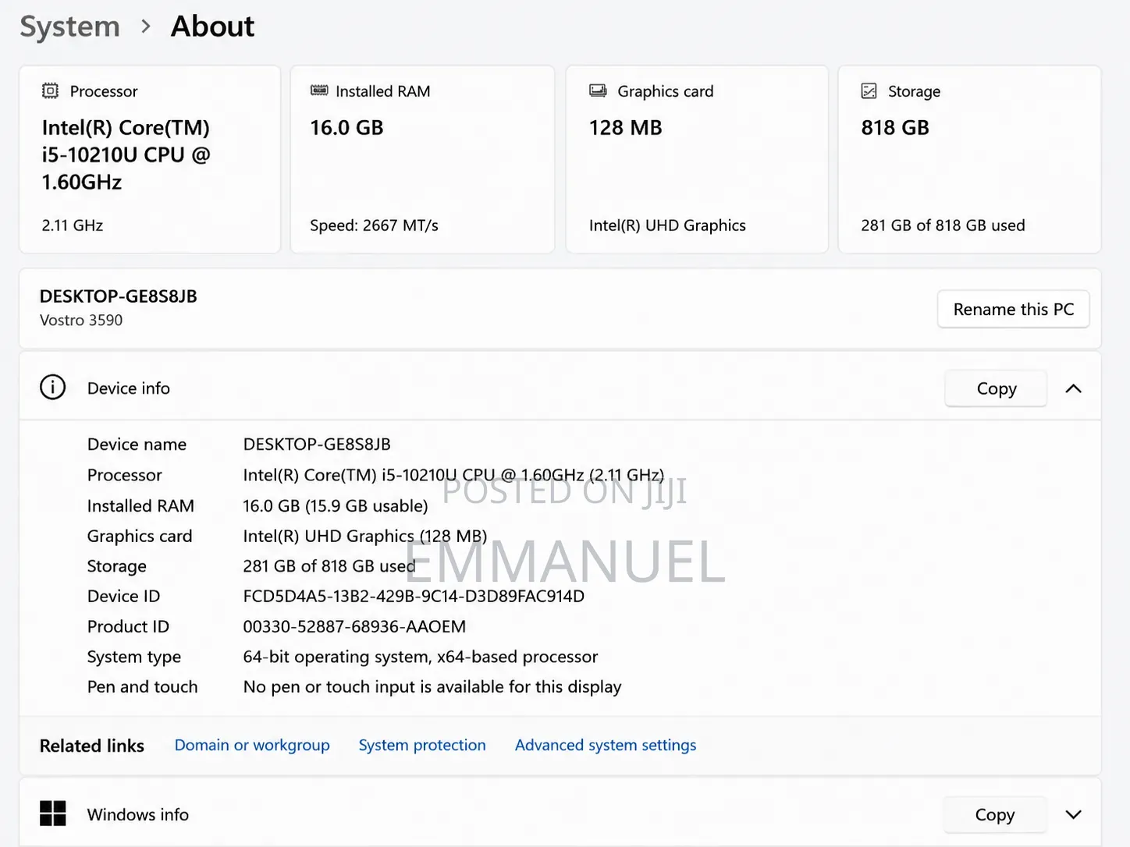The width and height of the screenshot is (1130, 847).
Task: Click '64-bit operating system' system type value
Action: click(421, 657)
